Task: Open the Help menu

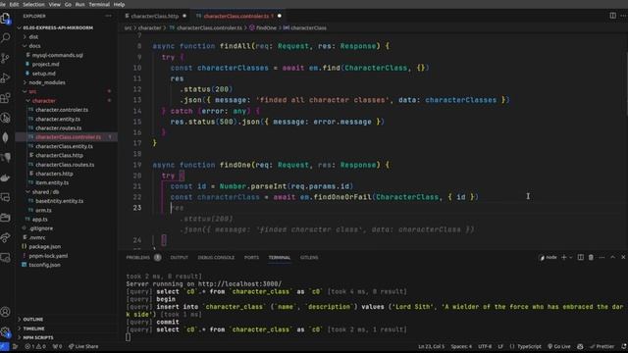Action: tap(119, 4)
